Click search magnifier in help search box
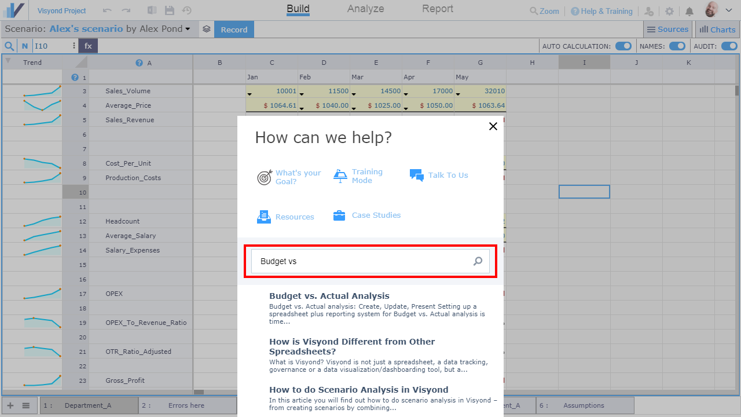The image size is (741, 417). (x=478, y=261)
